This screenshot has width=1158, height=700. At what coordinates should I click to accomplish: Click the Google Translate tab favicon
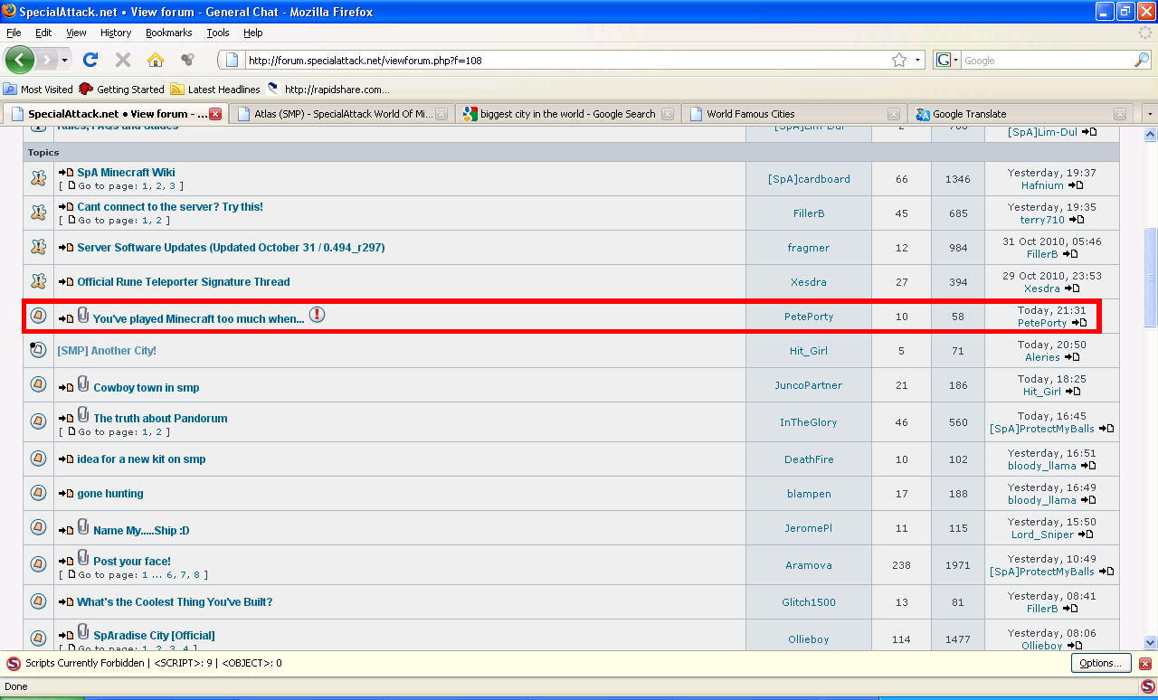point(923,114)
